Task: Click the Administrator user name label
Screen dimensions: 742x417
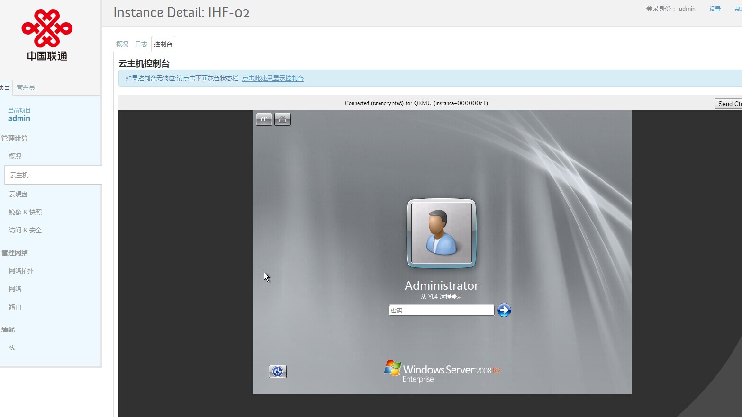Action: (442, 285)
